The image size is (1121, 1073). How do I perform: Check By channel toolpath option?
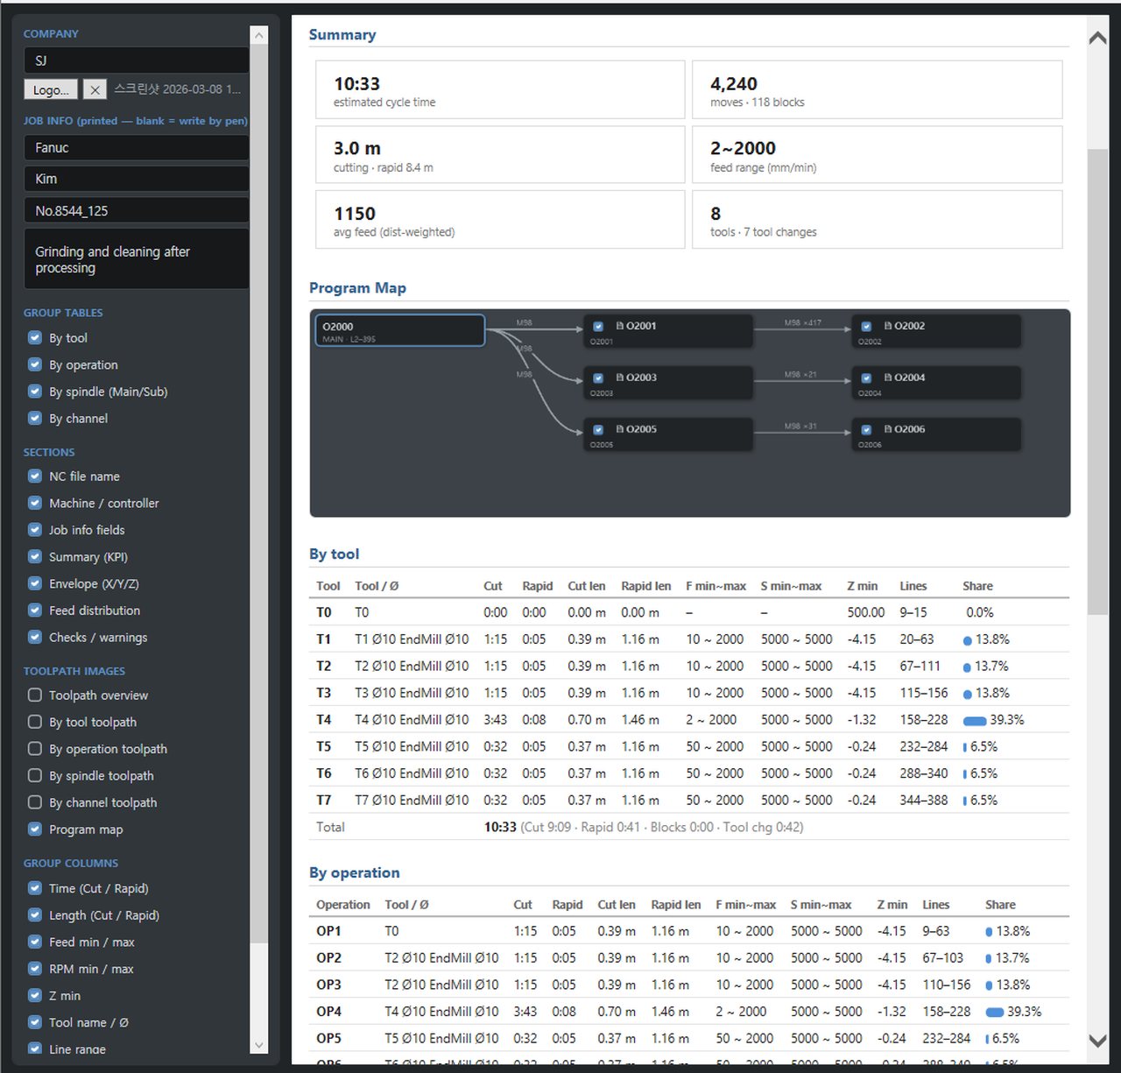(35, 801)
